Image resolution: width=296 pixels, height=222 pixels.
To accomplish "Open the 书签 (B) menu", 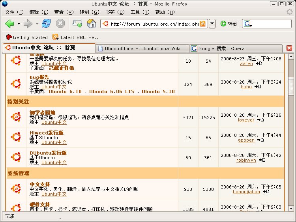I will 115,12.
